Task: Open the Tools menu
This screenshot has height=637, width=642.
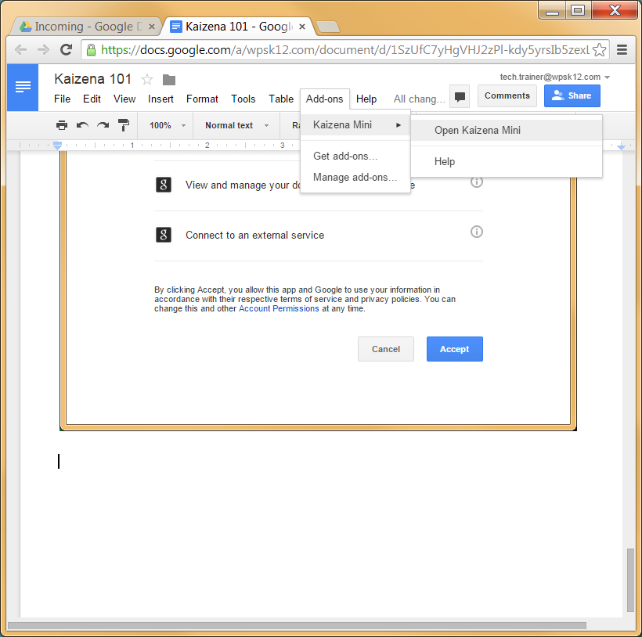Action: point(243,99)
